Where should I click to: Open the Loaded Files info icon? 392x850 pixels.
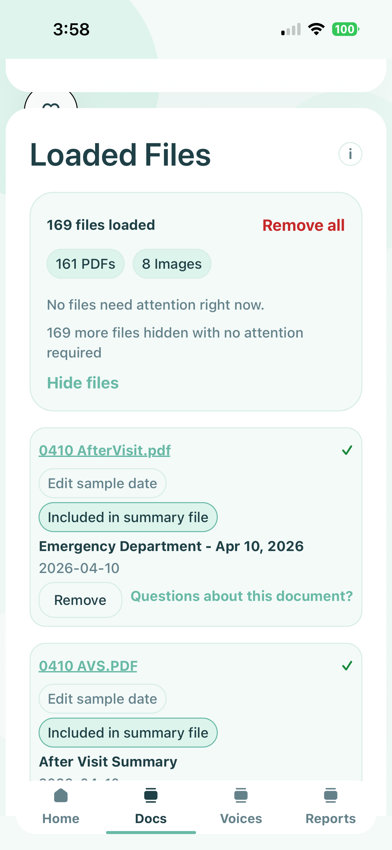[x=350, y=154]
